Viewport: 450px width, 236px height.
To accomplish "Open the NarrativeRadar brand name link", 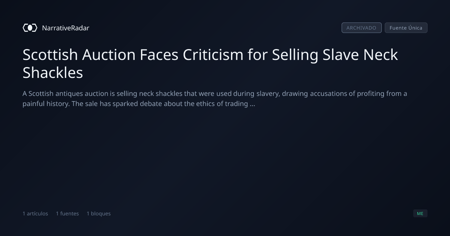I will 66,28.
